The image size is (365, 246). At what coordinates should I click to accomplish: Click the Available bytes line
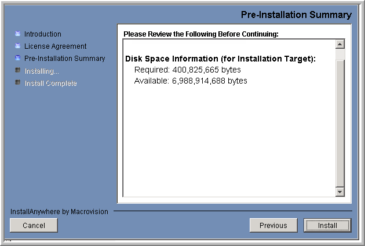click(x=191, y=81)
